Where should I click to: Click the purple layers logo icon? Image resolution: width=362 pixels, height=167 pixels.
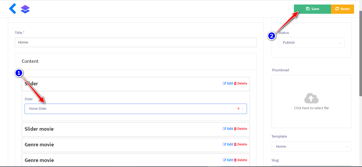25,9
